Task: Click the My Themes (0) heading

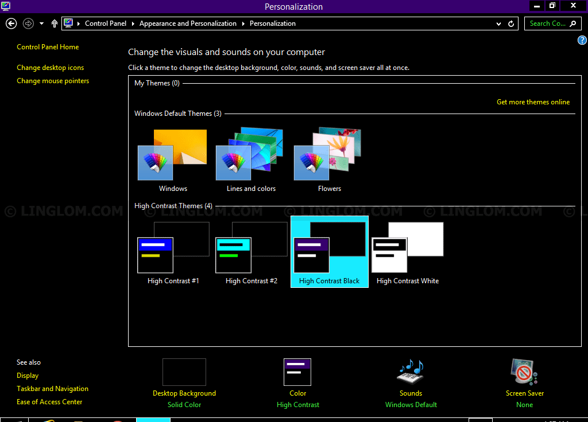Action: [157, 83]
